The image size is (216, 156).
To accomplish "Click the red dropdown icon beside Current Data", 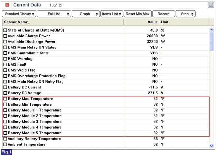I will click(7, 5).
